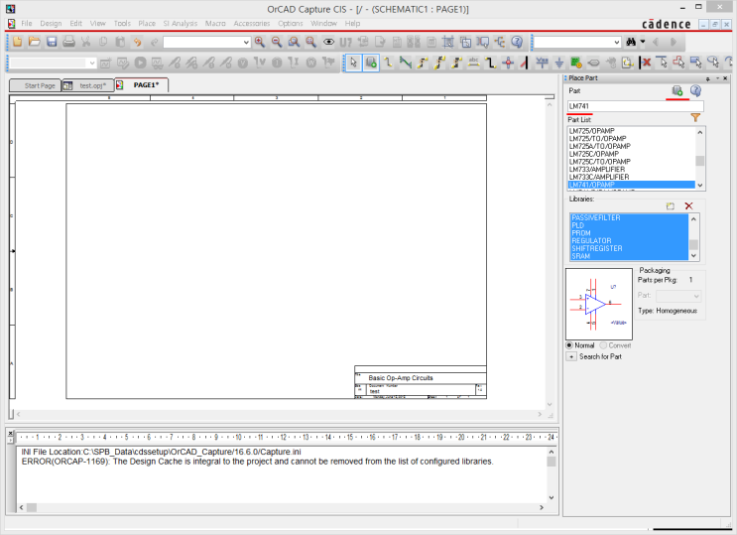This screenshot has width=737, height=535.
Task: Switch to the PAGE1 tab
Action: point(141,85)
